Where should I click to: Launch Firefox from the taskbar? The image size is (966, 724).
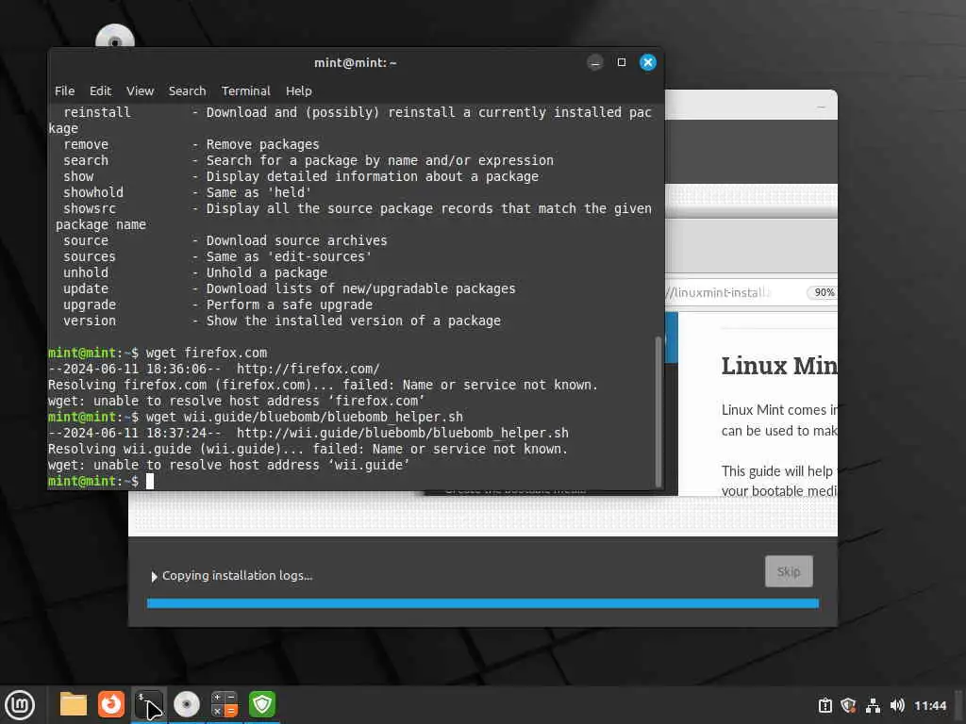click(111, 704)
